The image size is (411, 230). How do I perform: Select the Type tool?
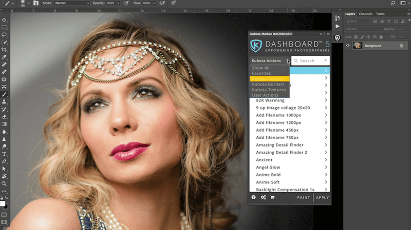pyautogui.click(x=4, y=154)
